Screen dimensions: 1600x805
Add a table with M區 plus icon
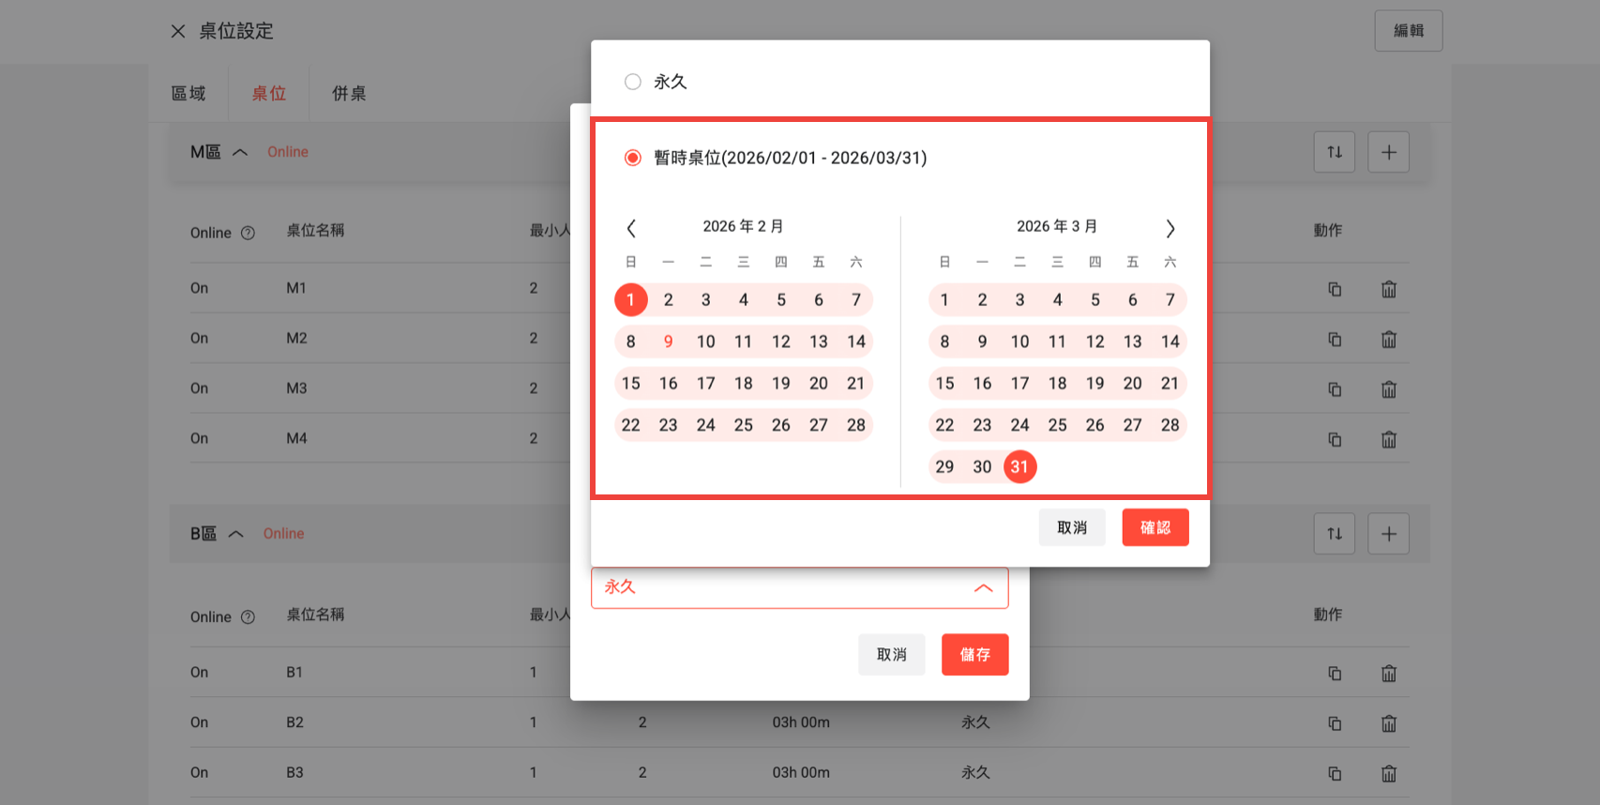(1388, 152)
